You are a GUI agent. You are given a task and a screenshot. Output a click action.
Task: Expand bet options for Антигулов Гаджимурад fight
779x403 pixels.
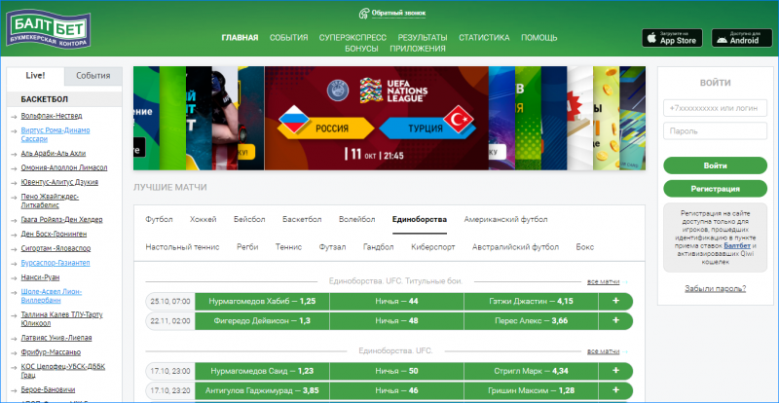click(616, 390)
